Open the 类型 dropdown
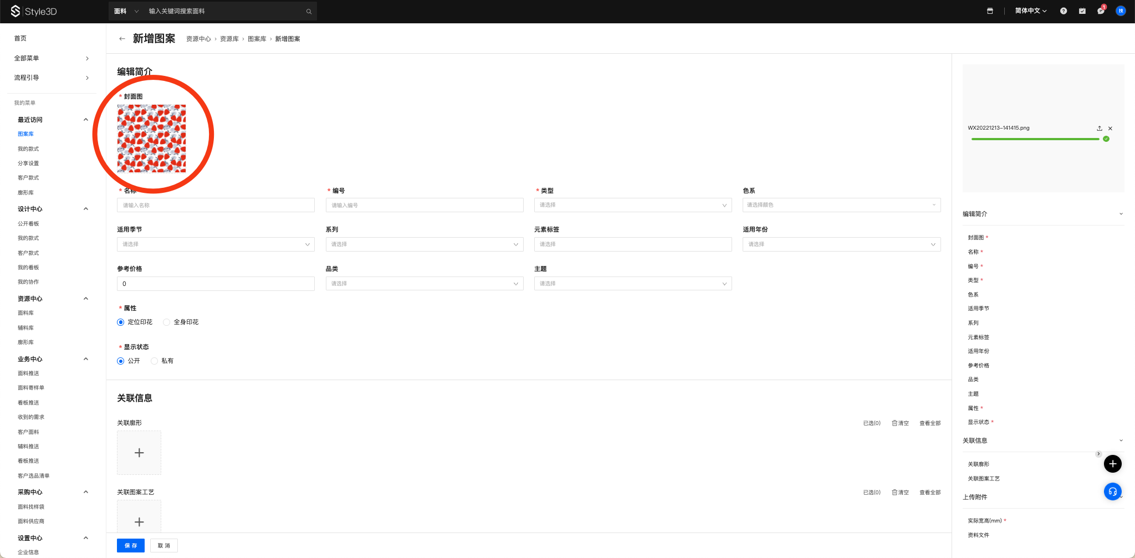Viewport: 1135px width, 558px height. click(632, 205)
